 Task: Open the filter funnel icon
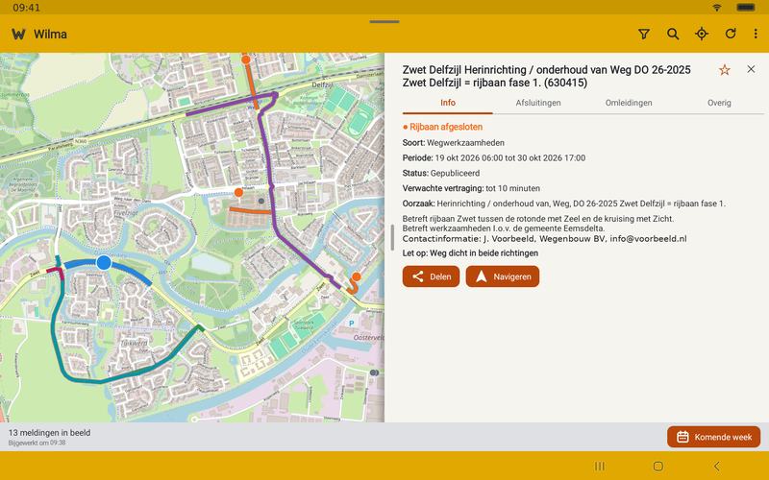644,34
